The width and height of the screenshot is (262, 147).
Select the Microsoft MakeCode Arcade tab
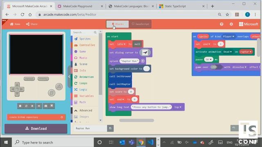[x=29, y=6]
